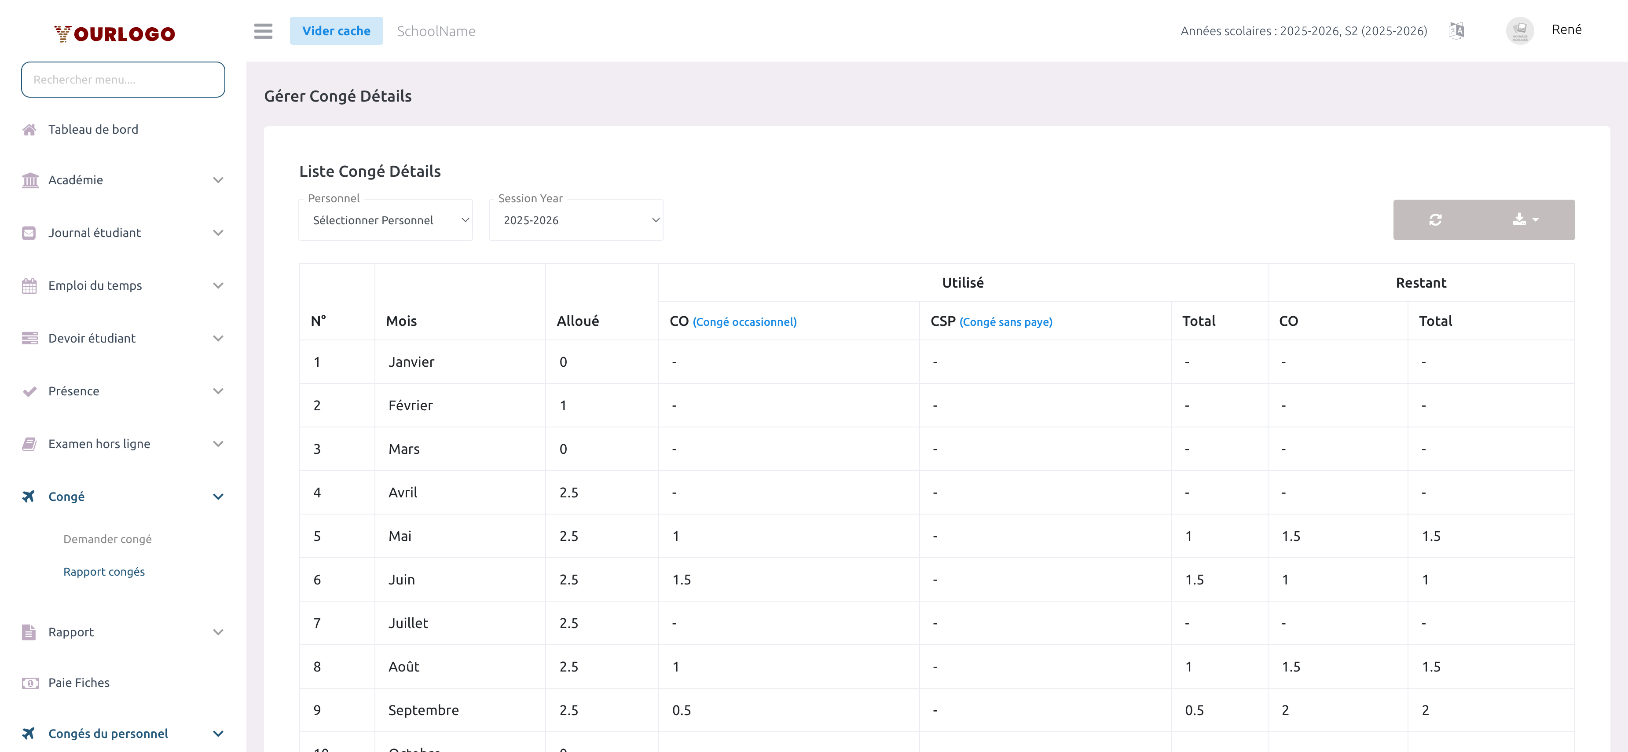Expand the Académie menu chevron
Image resolution: width=1628 pixels, height=752 pixels.
[218, 181]
